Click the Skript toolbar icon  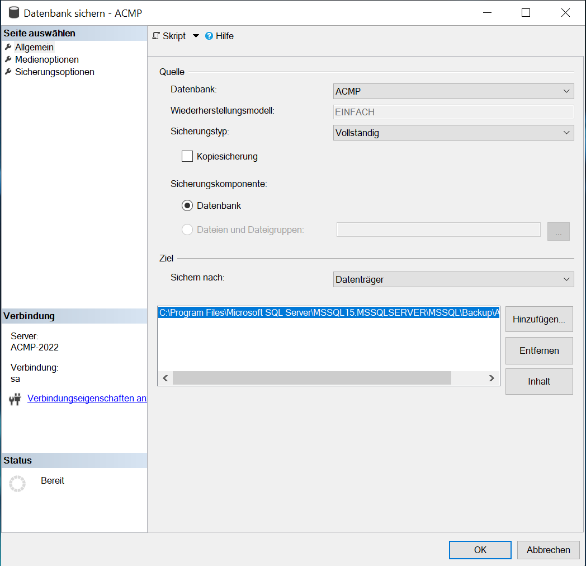[x=157, y=36]
